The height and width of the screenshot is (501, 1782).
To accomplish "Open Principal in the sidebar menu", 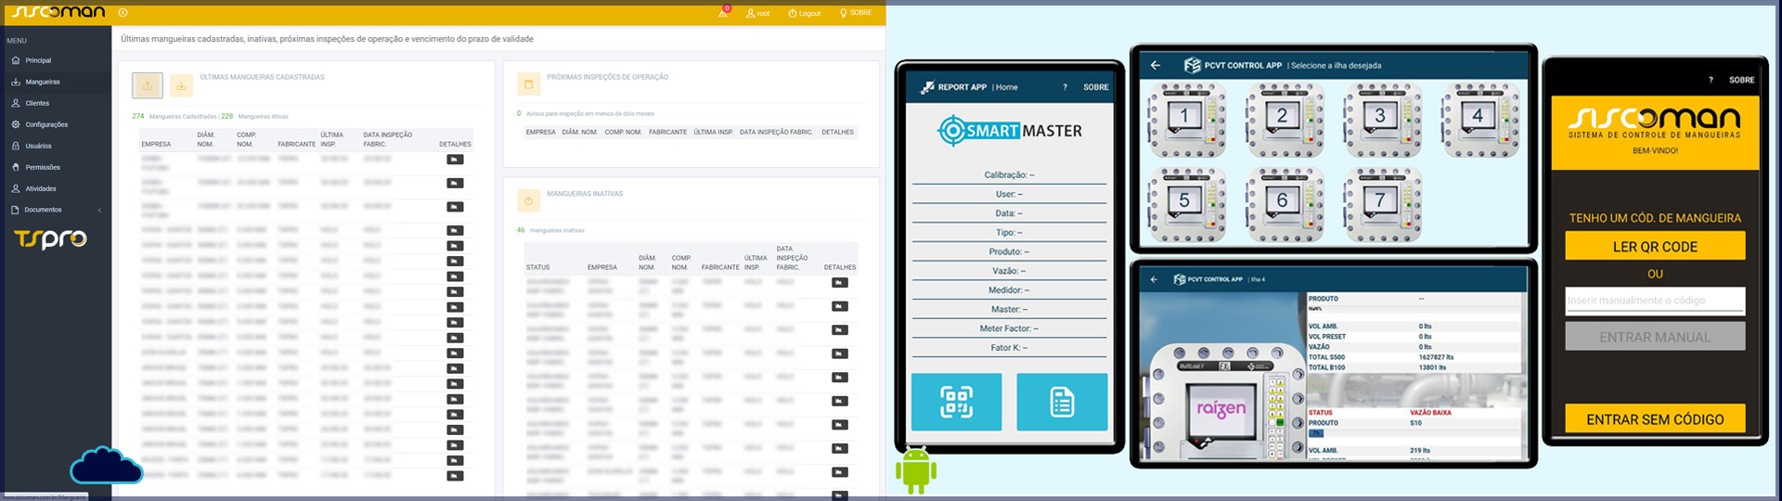I will [x=56, y=60].
